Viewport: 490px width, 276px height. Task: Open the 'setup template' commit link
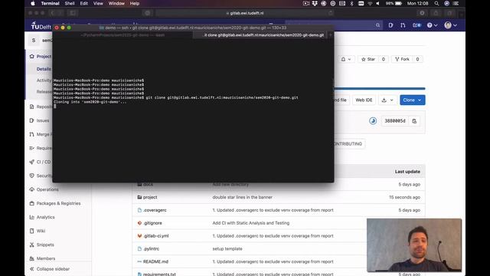pos(227,248)
